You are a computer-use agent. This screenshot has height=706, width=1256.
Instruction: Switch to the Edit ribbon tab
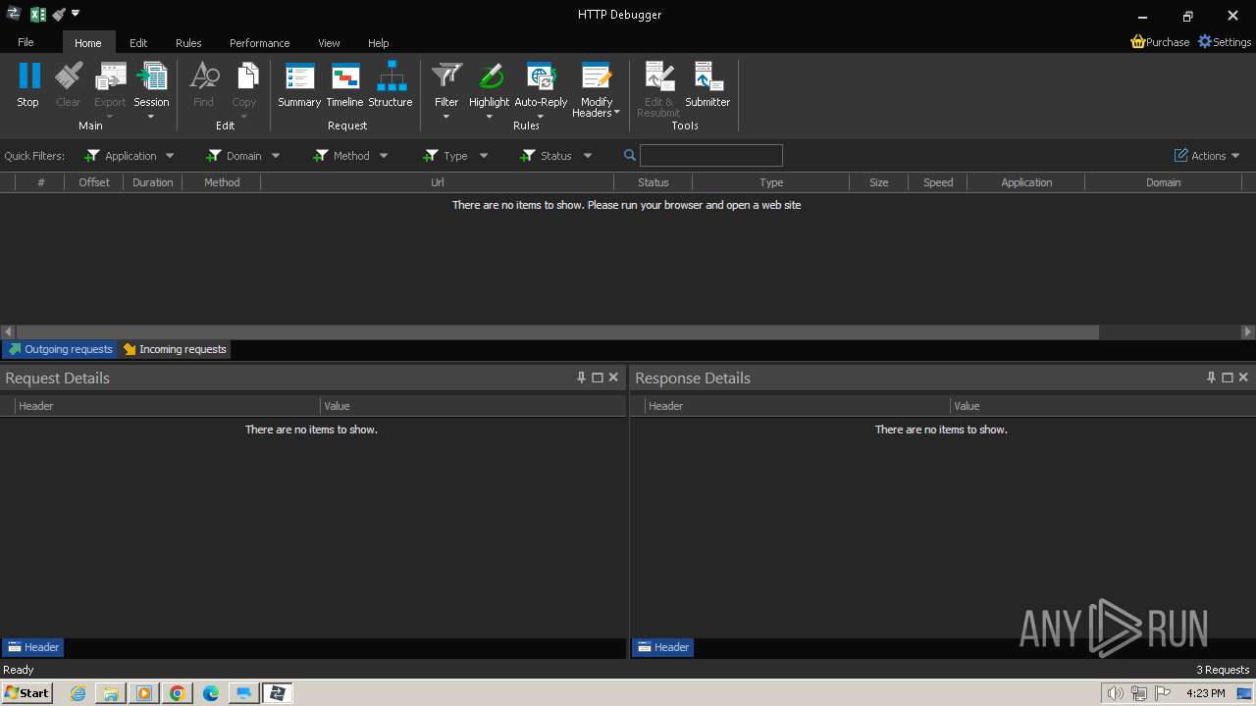138,43
